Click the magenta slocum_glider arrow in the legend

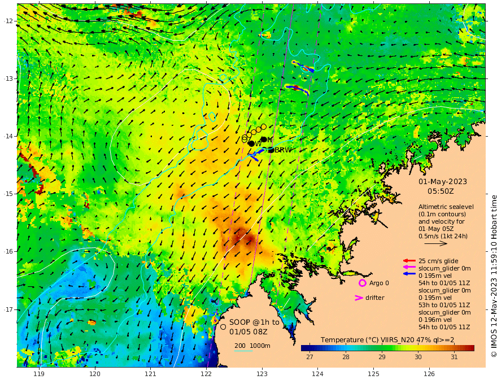click(409, 268)
